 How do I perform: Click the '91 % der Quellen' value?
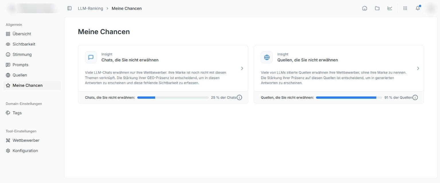(398, 97)
